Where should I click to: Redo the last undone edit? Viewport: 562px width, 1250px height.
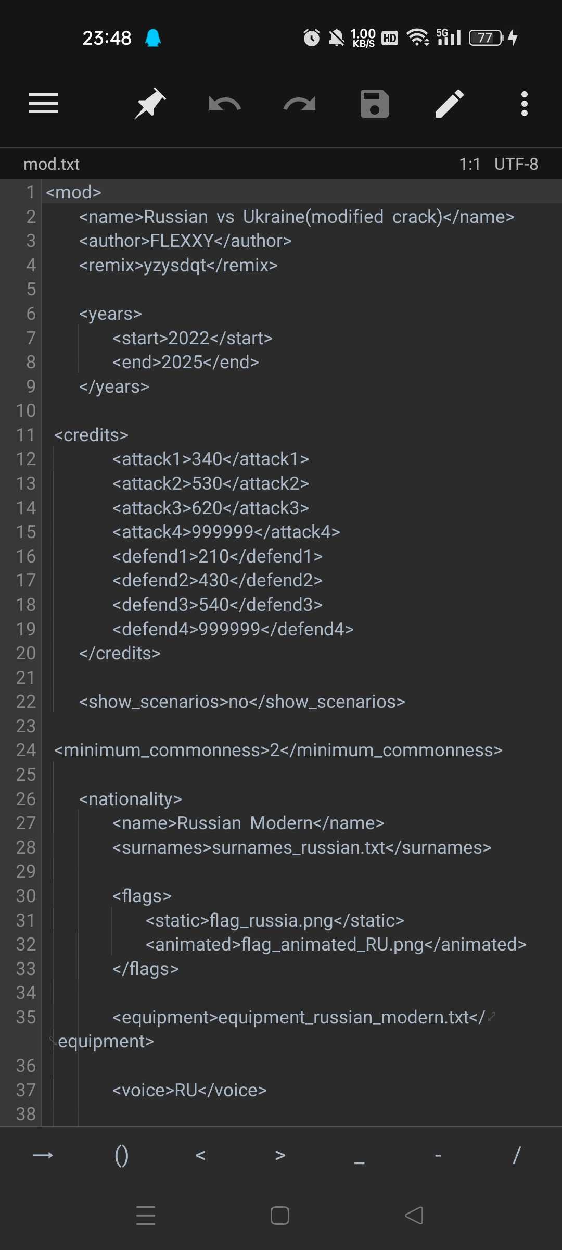coord(299,104)
